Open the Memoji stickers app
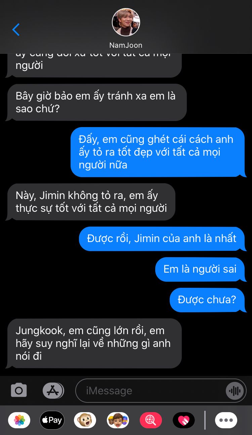The width and height of the screenshot is (252, 435). pos(118,420)
